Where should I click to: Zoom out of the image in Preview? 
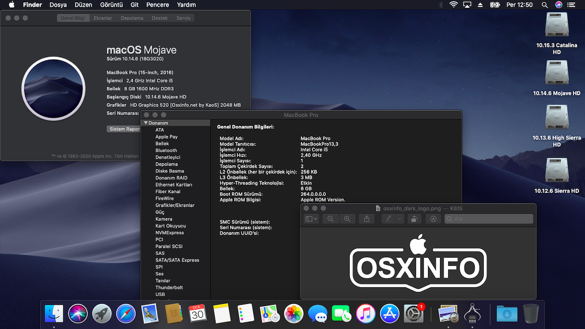click(x=331, y=218)
